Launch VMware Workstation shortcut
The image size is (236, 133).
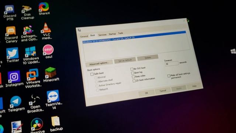(33, 78)
